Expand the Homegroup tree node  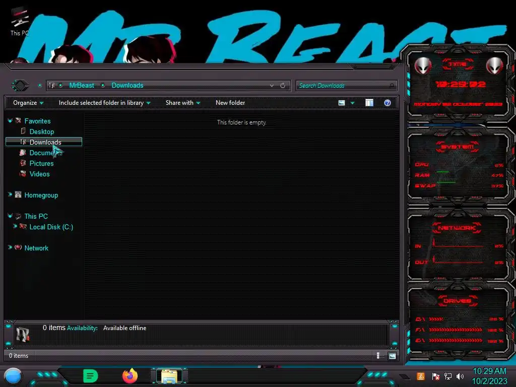click(x=10, y=195)
